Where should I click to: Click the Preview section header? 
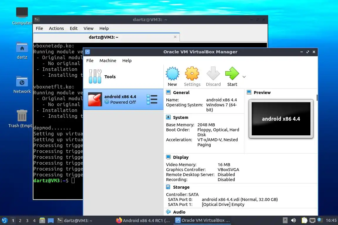(262, 93)
